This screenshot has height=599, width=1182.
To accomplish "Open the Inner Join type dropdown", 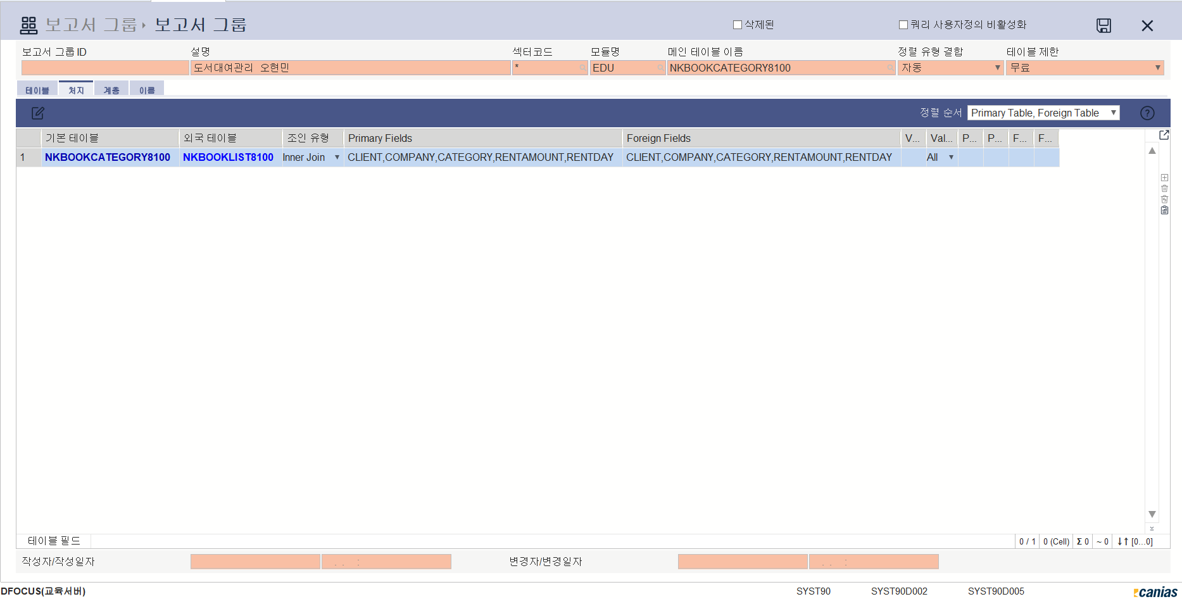I will tap(337, 158).
